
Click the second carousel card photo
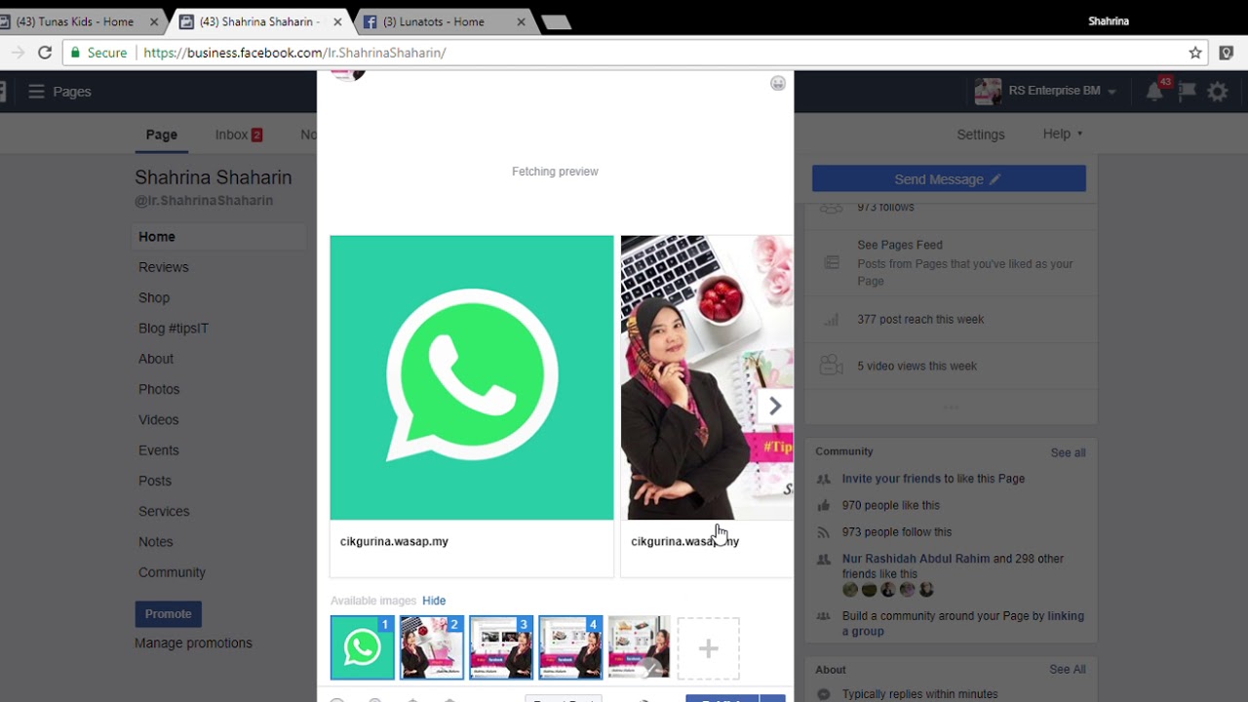(x=707, y=377)
